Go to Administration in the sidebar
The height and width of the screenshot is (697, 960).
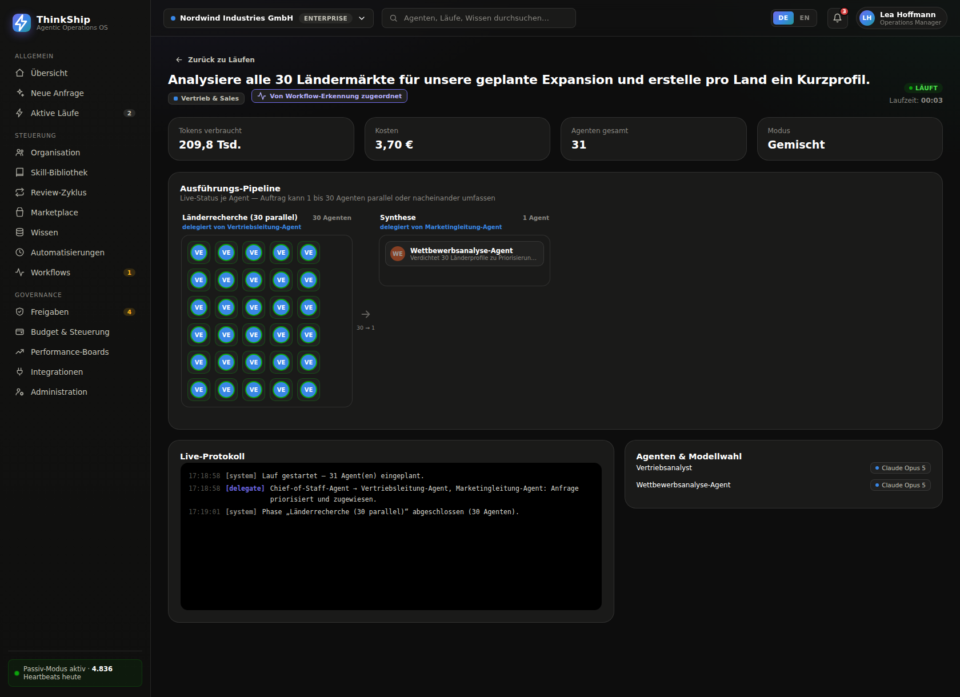pyautogui.click(x=75, y=392)
